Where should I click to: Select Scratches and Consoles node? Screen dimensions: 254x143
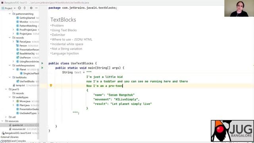tap(13, 141)
